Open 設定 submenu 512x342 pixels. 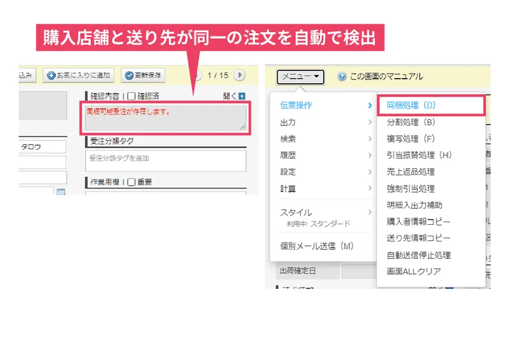(326, 172)
